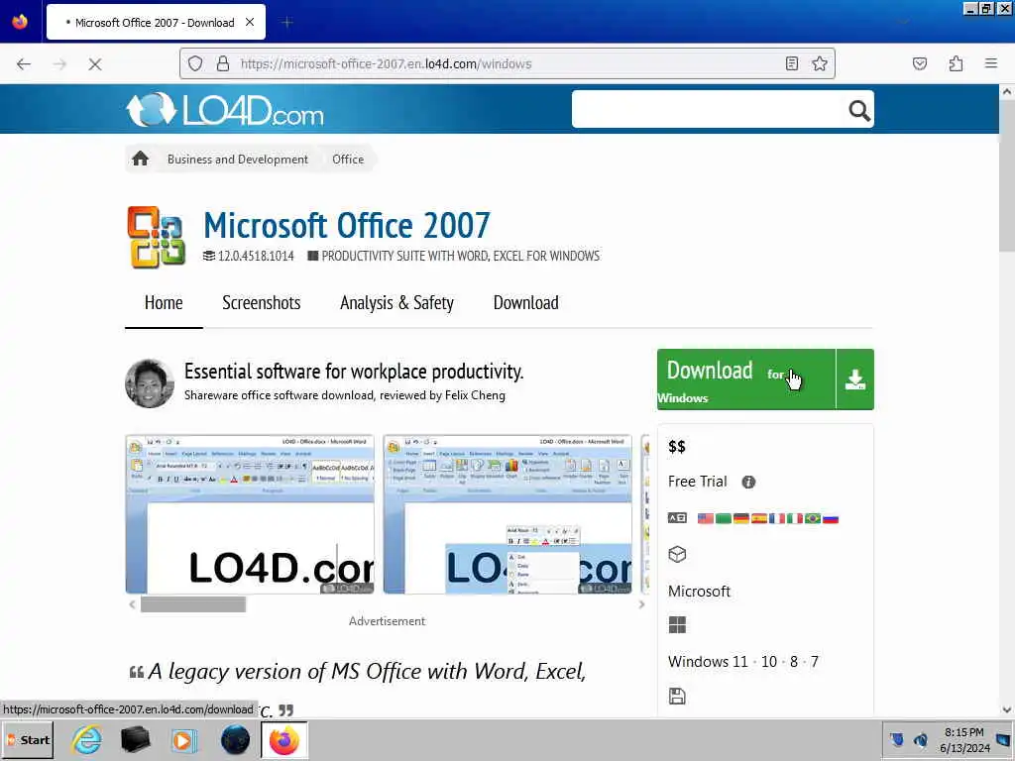Click the gallery right scroll arrow
Image resolution: width=1015 pixels, height=761 pixels.
tap(641, 604)
